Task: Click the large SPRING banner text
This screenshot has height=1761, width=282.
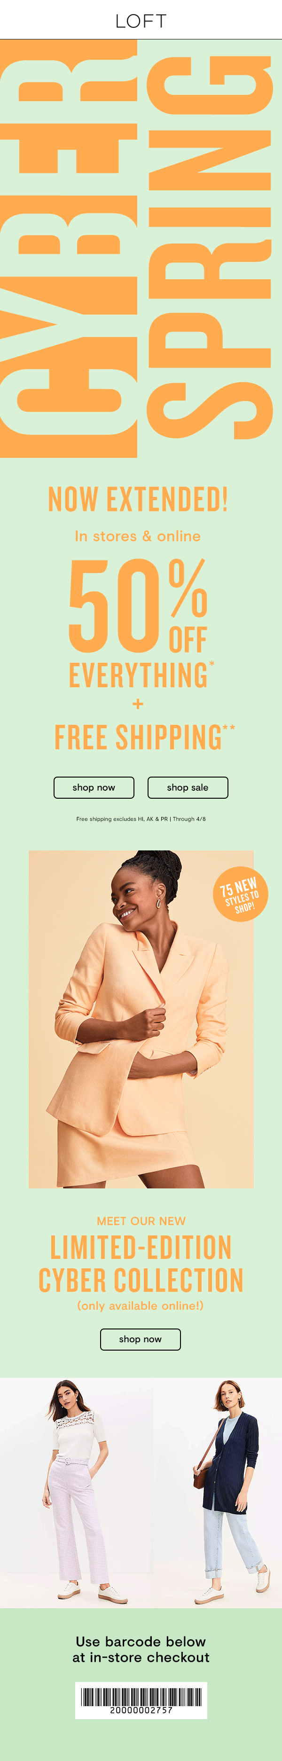Action: (210, 247)
